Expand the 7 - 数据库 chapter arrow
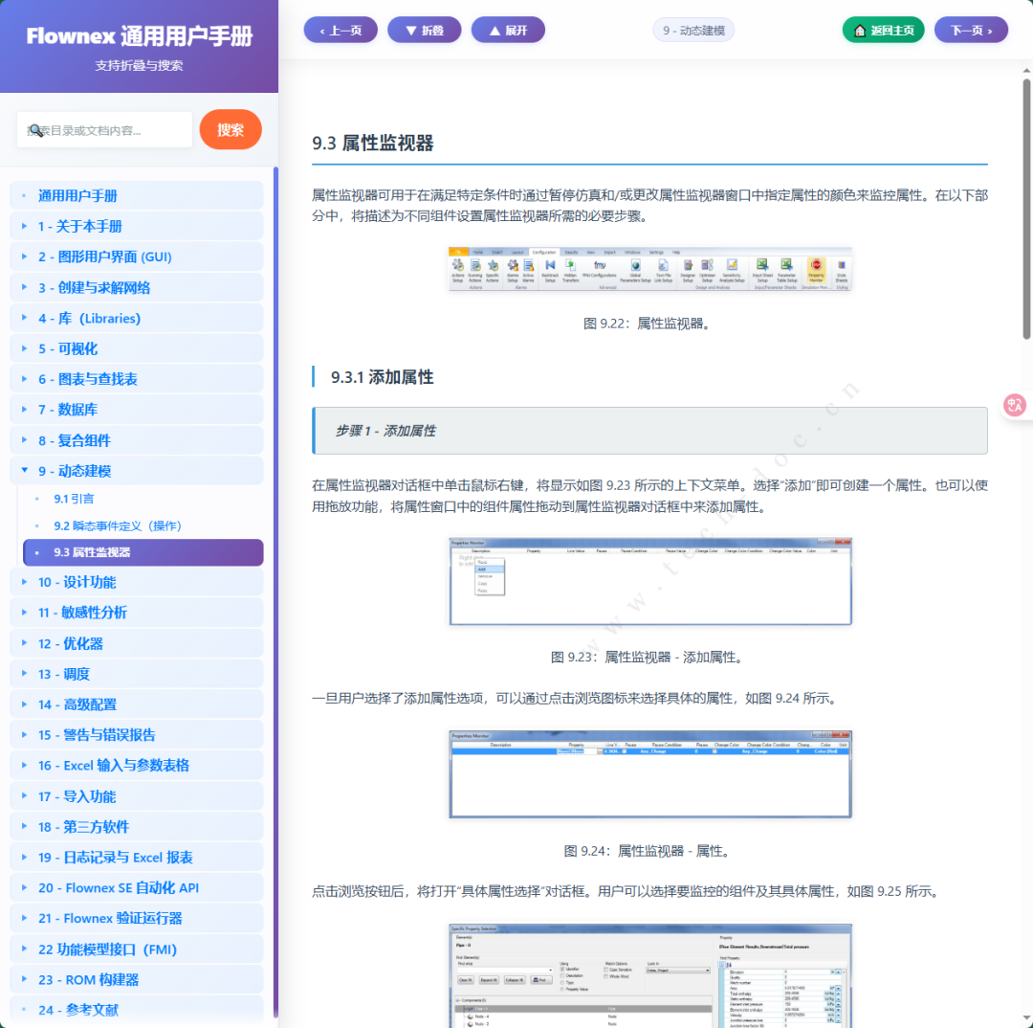 coord(24,410)
